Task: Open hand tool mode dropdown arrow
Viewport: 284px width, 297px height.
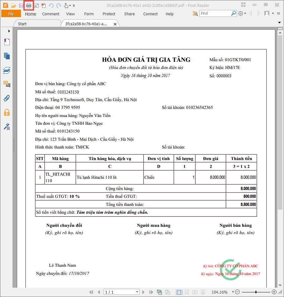Action: coord(70,6)
